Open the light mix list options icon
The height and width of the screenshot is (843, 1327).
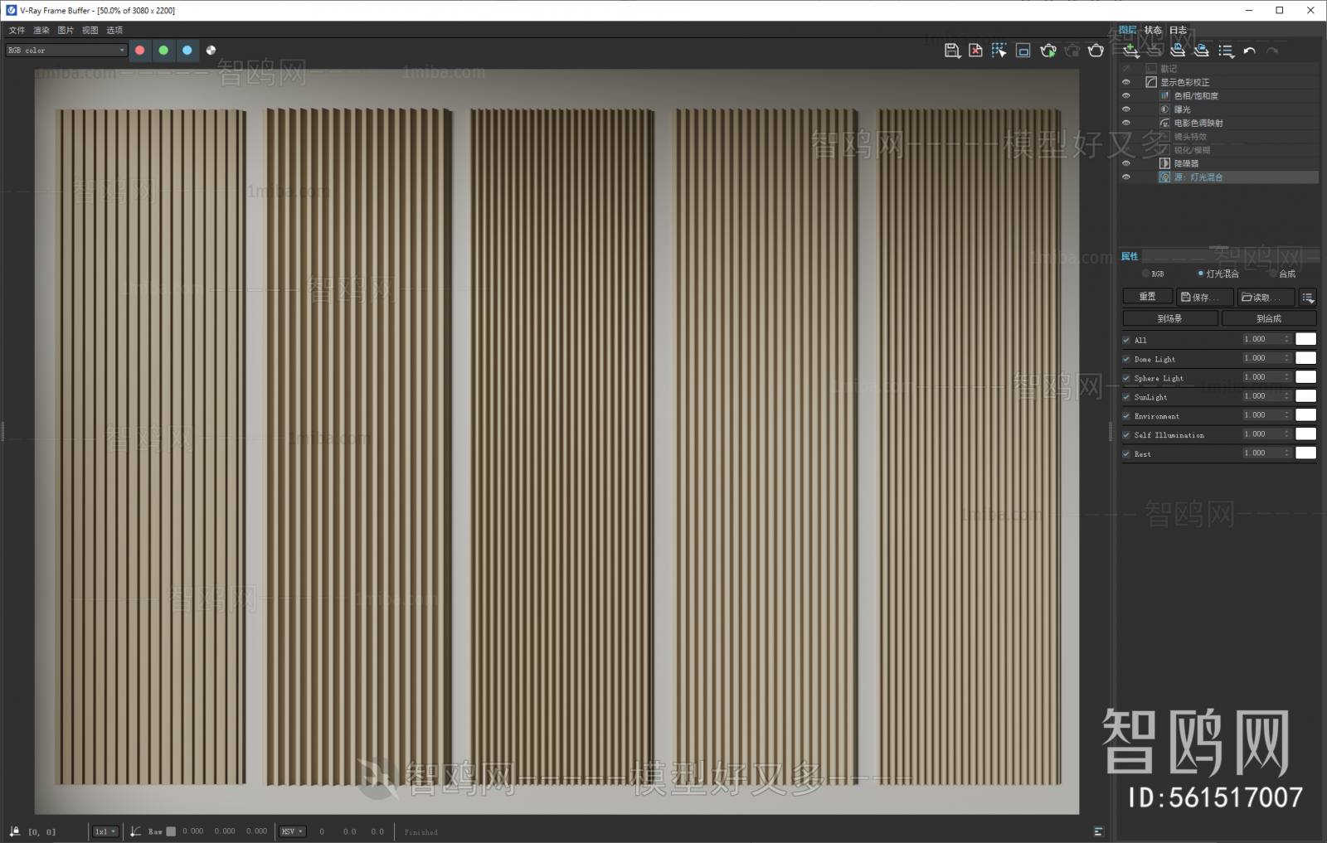[1308, 298]
